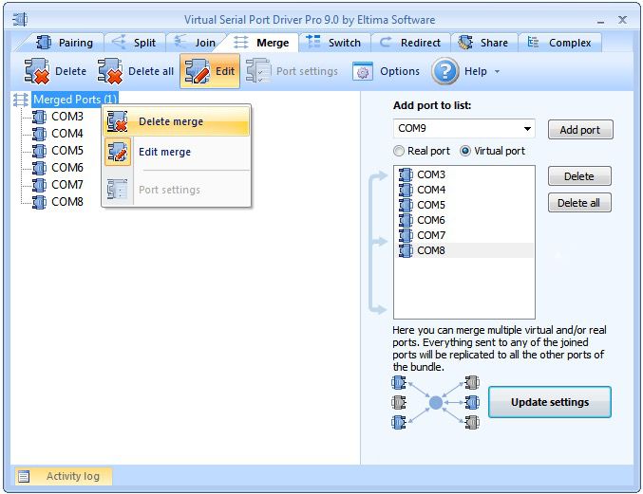Click COM3 icon in the port list
643x494 pixels.
point(406,174)
